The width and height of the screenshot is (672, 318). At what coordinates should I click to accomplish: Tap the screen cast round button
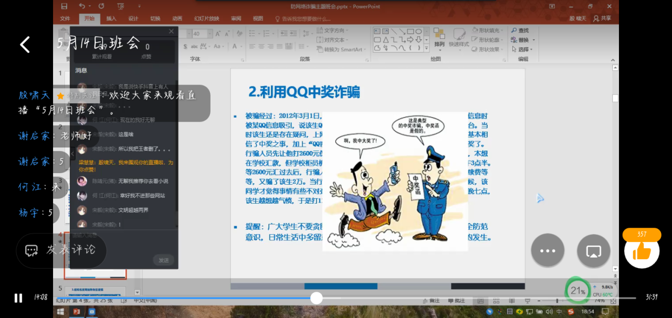coord(593,250)
